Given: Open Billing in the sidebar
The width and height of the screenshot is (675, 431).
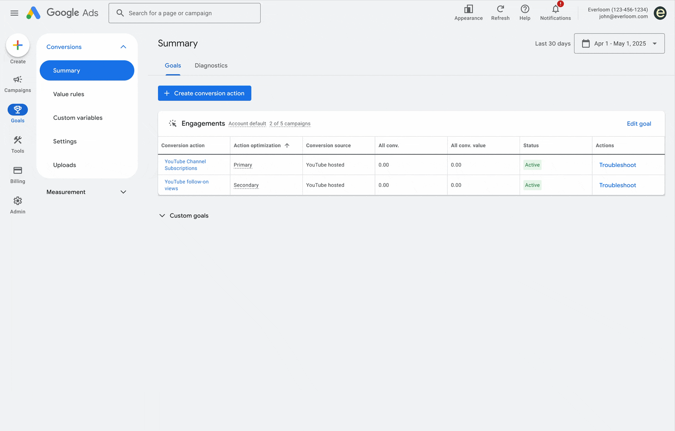Looking at the screenshot, I should click(18, 175).
